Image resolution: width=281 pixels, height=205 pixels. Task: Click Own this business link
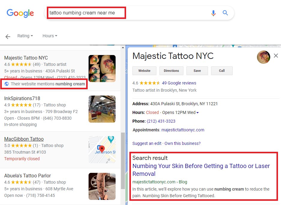pyautogui.click(x=183, y=143)
